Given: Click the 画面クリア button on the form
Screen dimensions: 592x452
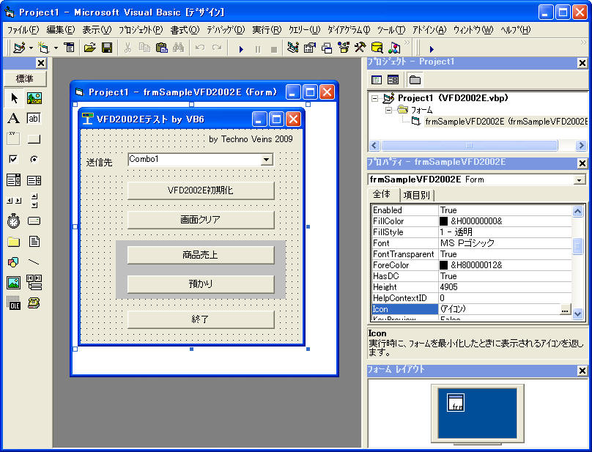Looking at the screenshot, I should coord(201,220).
